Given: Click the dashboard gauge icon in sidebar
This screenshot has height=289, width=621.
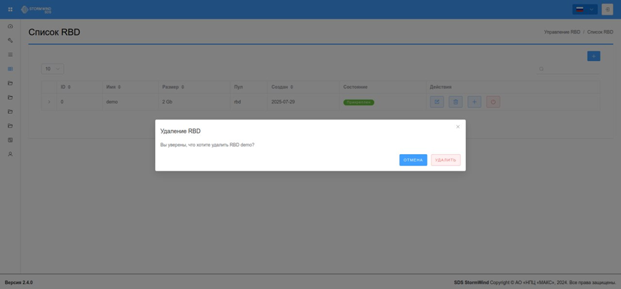Looking at the screenshot, I should click(x=10, y=26).
